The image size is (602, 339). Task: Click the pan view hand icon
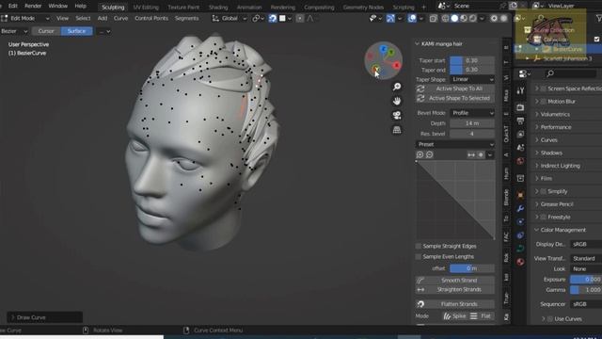(x=397, y=101)
